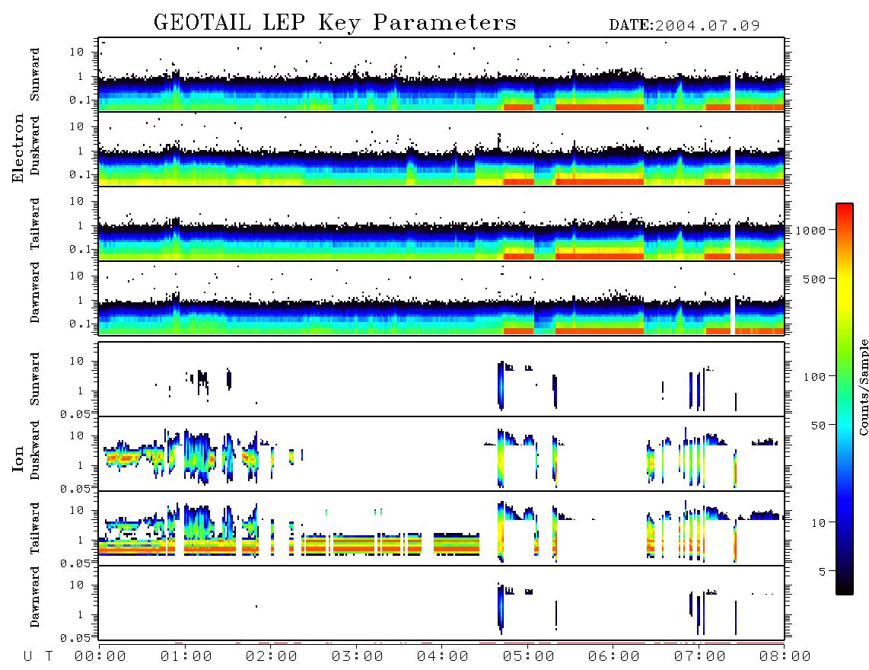Viewport: 869px width, 670px height.
Task: Click the "05:00" time tick label
Action: coord(529,657)
